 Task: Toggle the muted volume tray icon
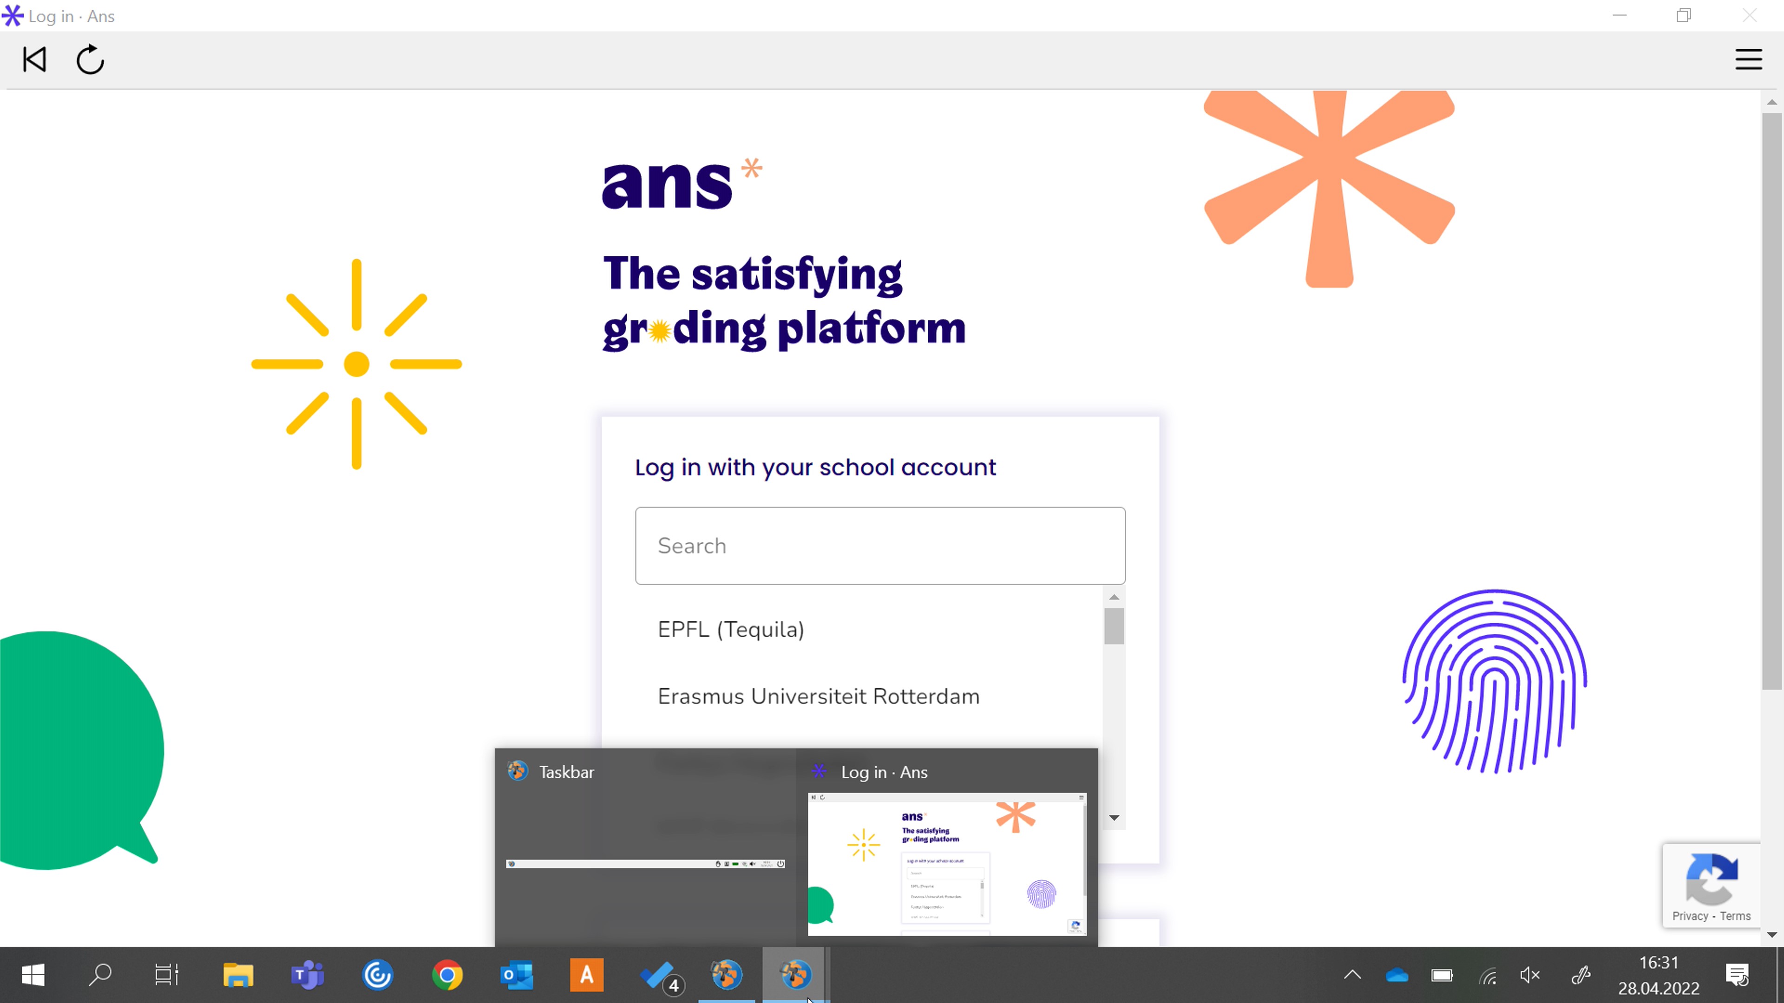tap(1530, 975)
